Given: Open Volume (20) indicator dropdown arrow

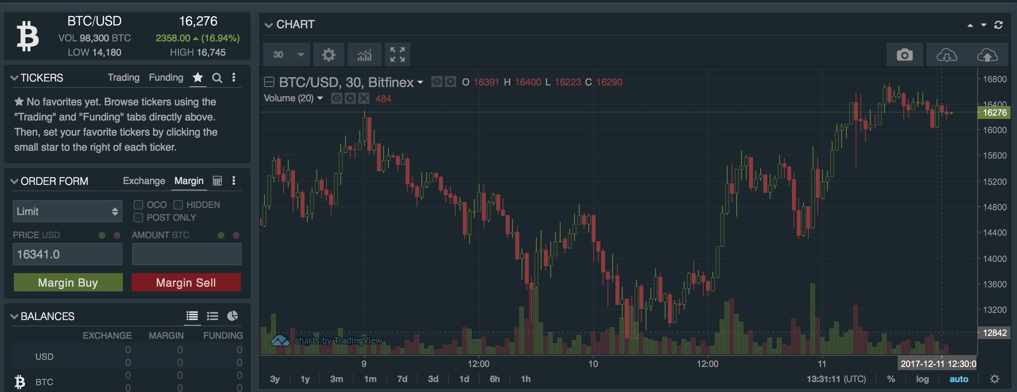Looking at the screenshot, I should coord(320,98).
